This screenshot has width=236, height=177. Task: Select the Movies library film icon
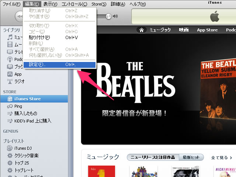click(x=10, y=45)
